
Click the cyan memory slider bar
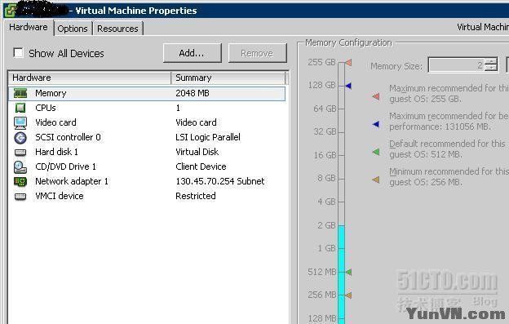click(x=341, y=274)
